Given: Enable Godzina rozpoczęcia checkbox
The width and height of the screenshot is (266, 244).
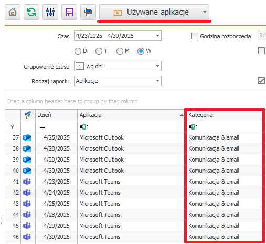Looking at the screenshot, I should click(195, 36).
